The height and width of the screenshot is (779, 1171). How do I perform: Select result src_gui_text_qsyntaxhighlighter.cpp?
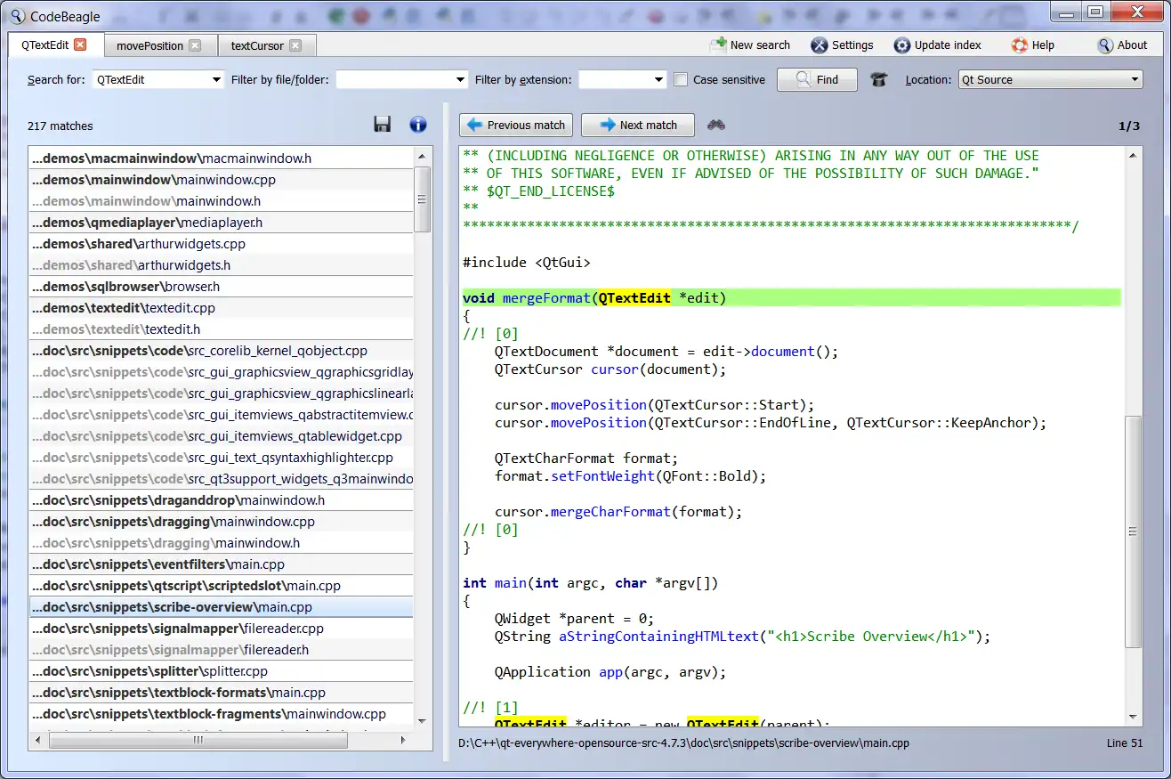click(x=222, y=458)
